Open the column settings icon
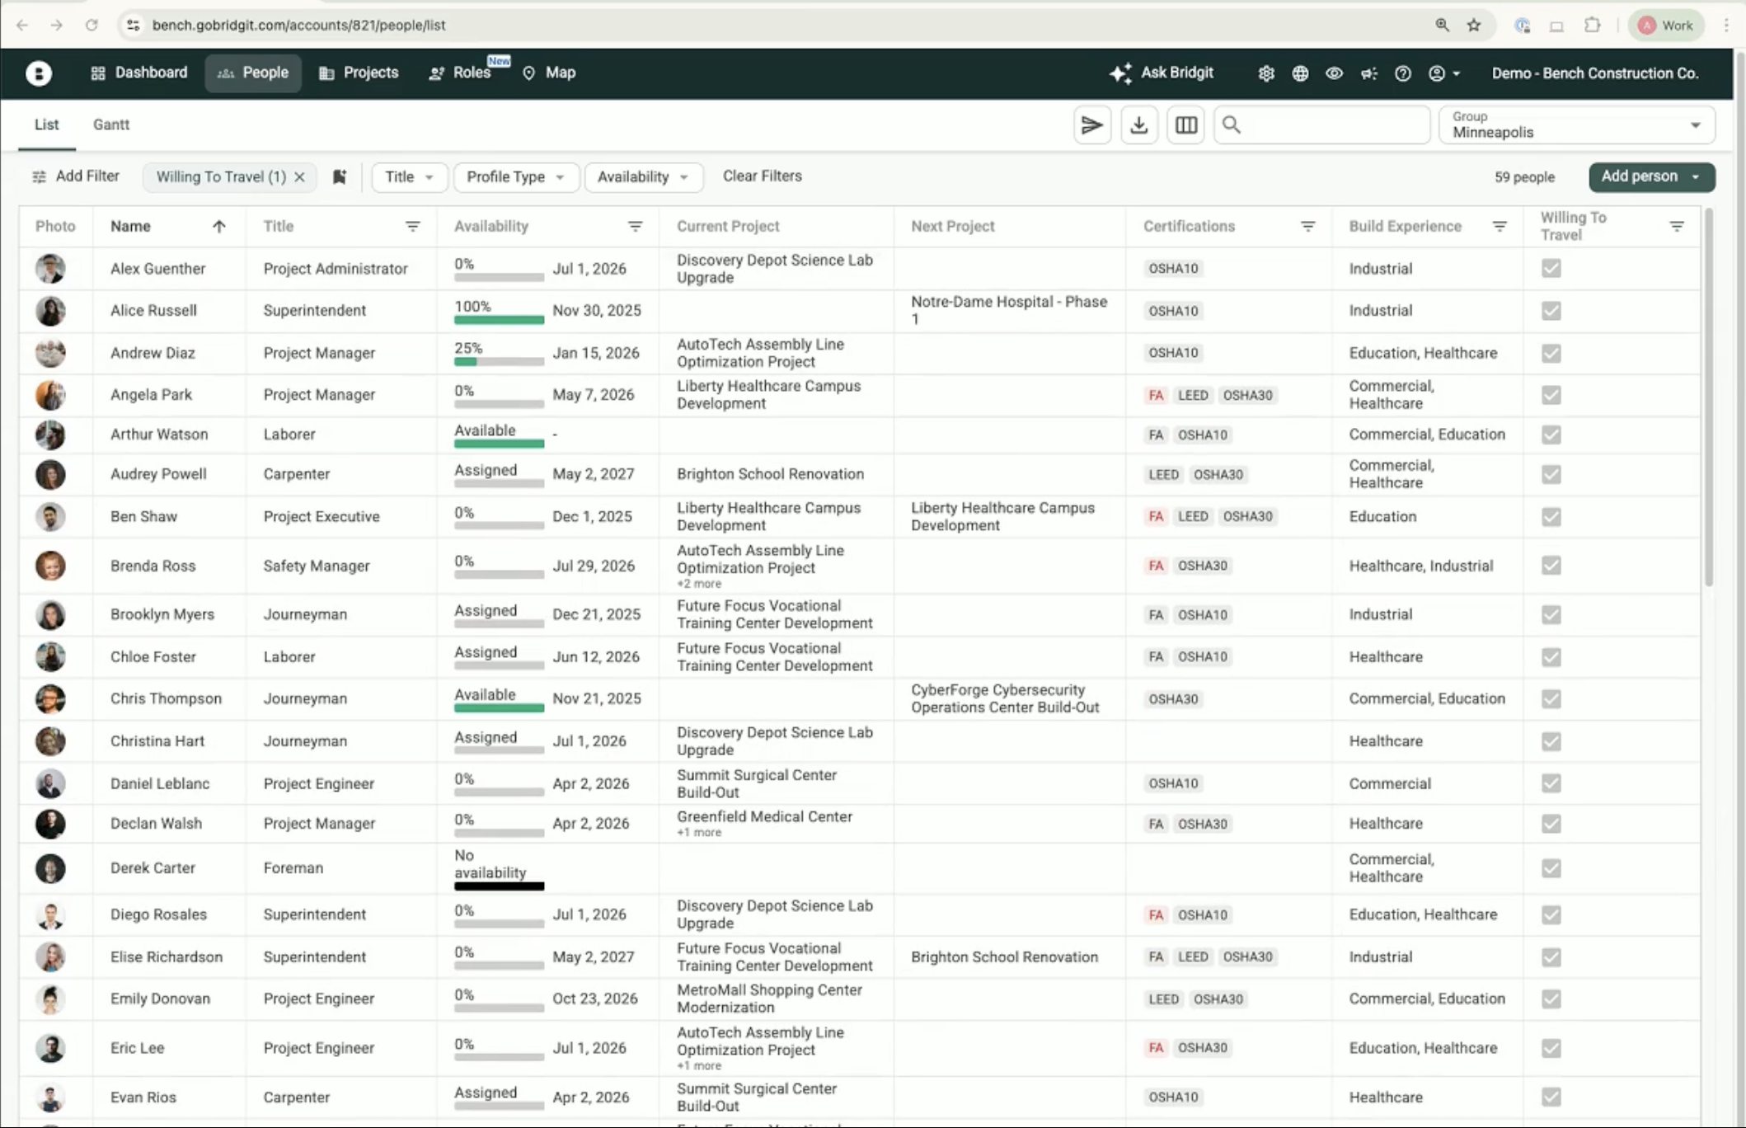Viewport: 1746px width, 1128px height. pyautogui.click(x=1185, y=125)
